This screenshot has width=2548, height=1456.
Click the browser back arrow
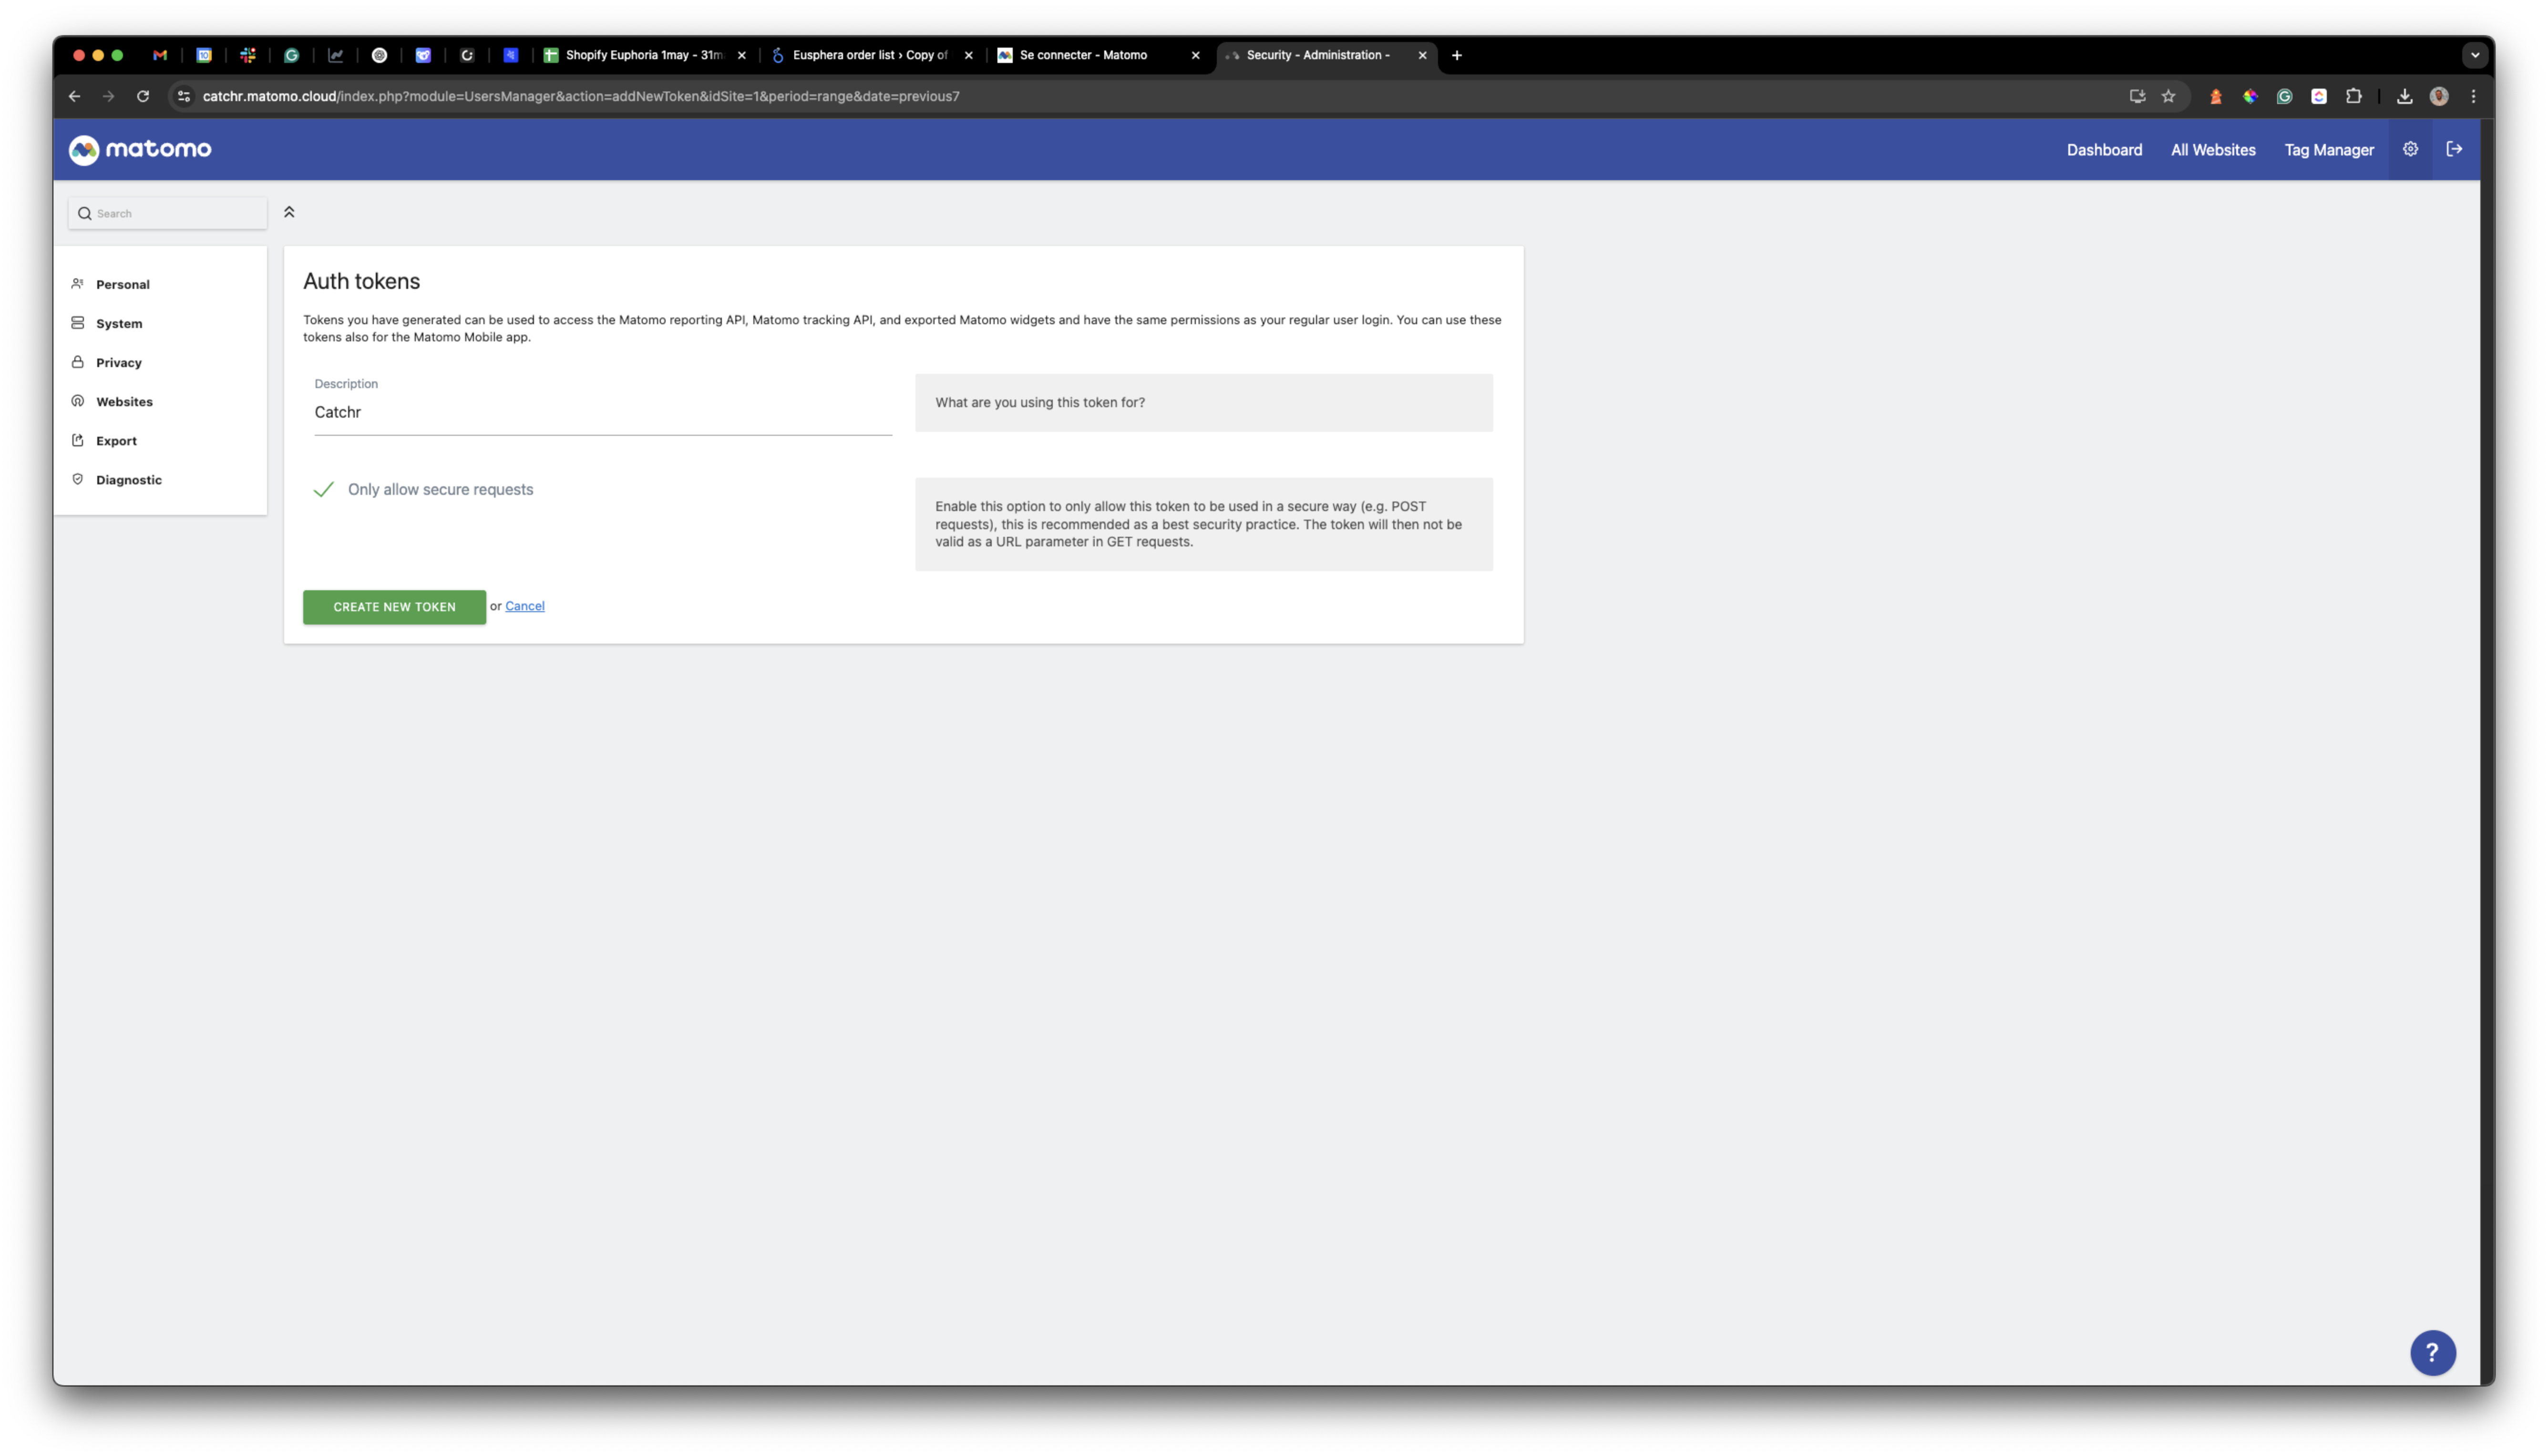74,96
